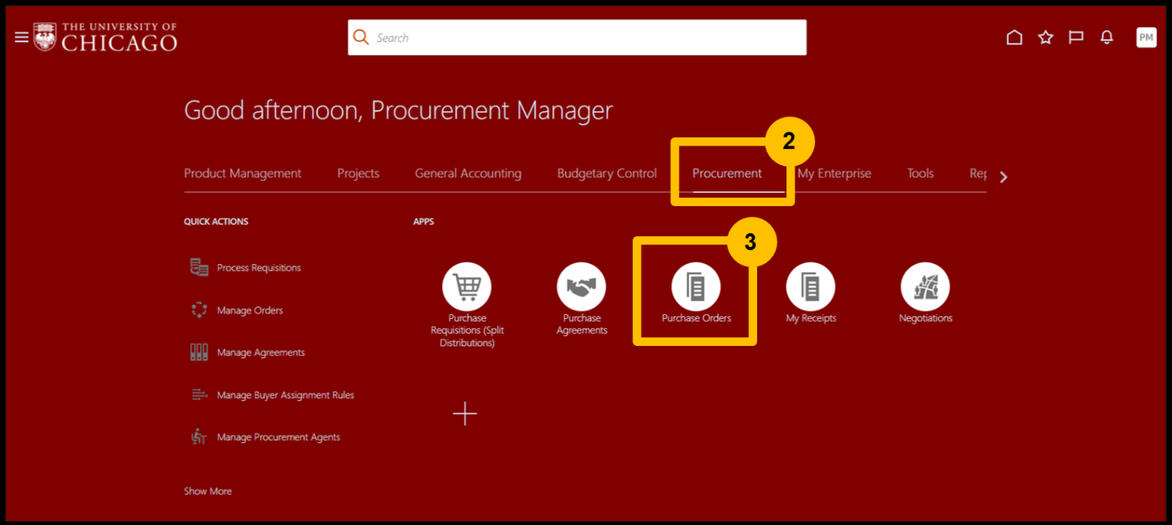
Task: Open the PM user profile menu
Action: point(1146,38)
